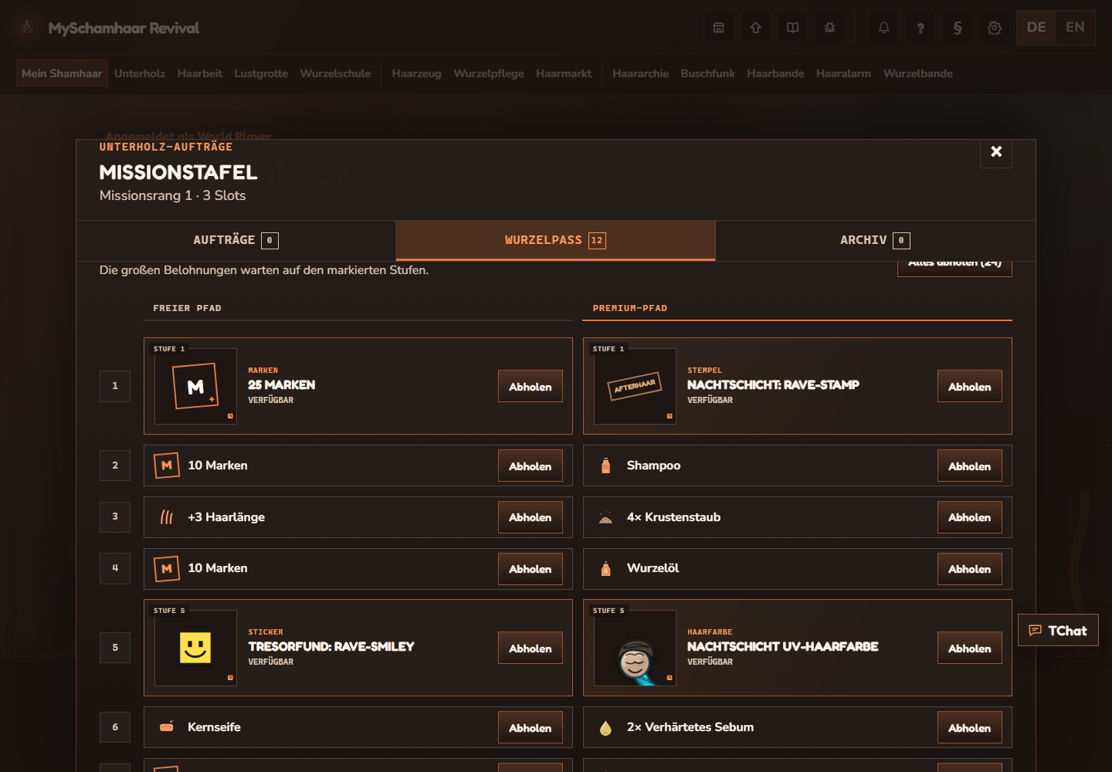Click the Krustenstaub pile icon
Screen dimensions: 1112x772
(606, 517)
